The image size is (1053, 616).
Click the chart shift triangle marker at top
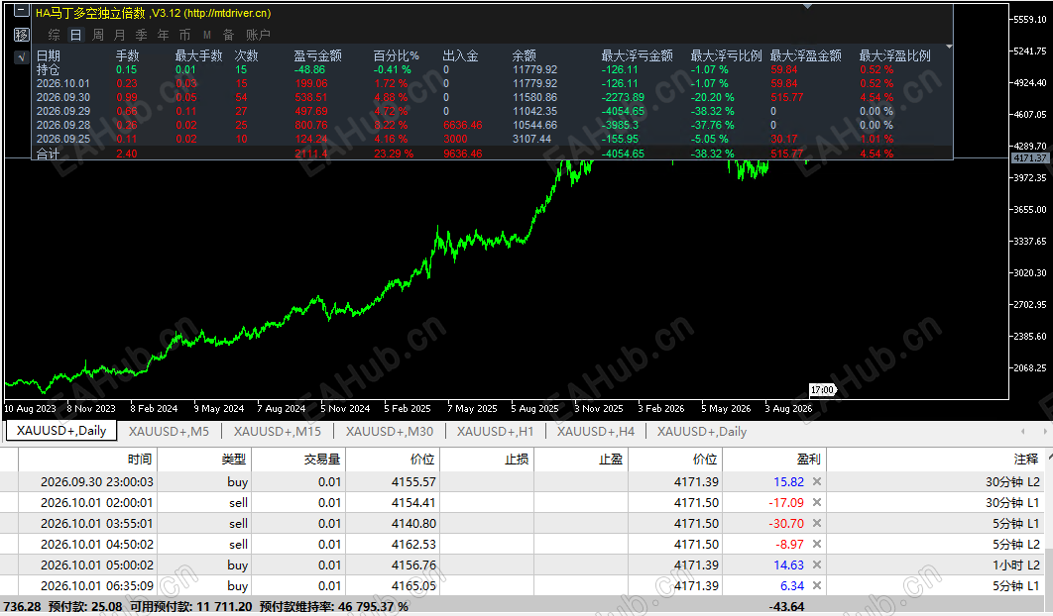pos(808,6)
